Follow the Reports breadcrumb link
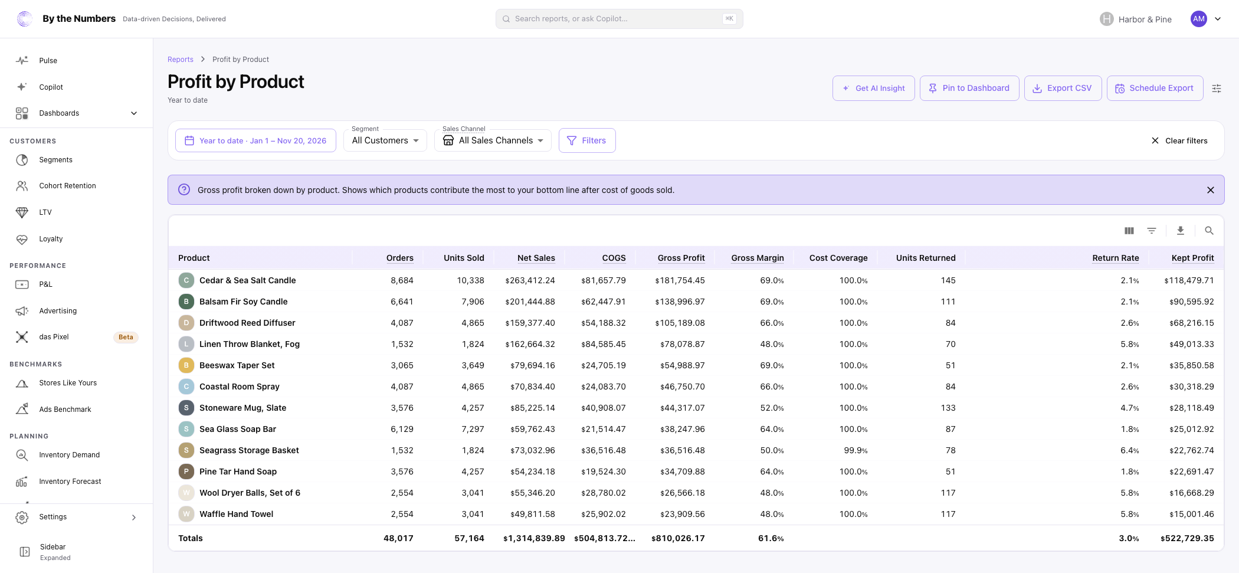Image resolution: width=1239 pixels, height=573 pixels. tap(181, 60)
